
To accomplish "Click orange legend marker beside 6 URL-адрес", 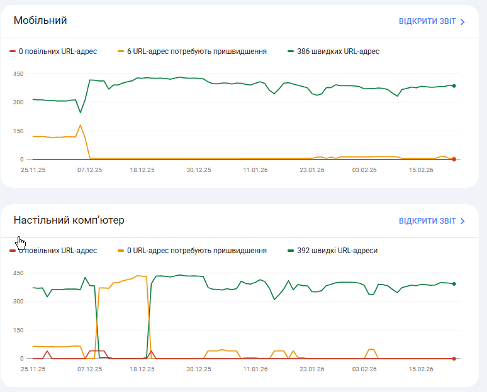I will (x=121, y=52).
